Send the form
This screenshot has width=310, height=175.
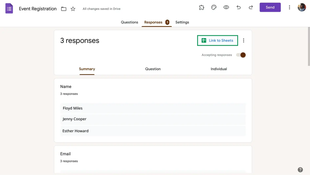[x=270, y=7]
